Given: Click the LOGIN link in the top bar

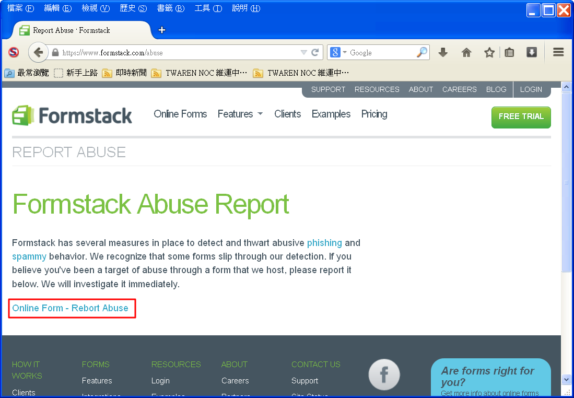Looking at the screenshot, I should click(x=531, y=89).
